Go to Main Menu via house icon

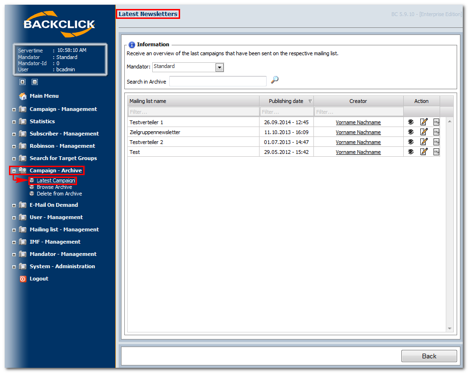click(x=23, y=96)
